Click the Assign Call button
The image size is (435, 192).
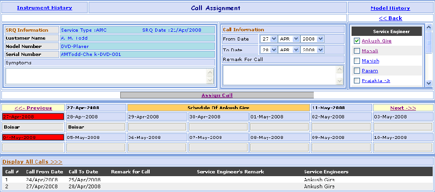coord(217,95)
